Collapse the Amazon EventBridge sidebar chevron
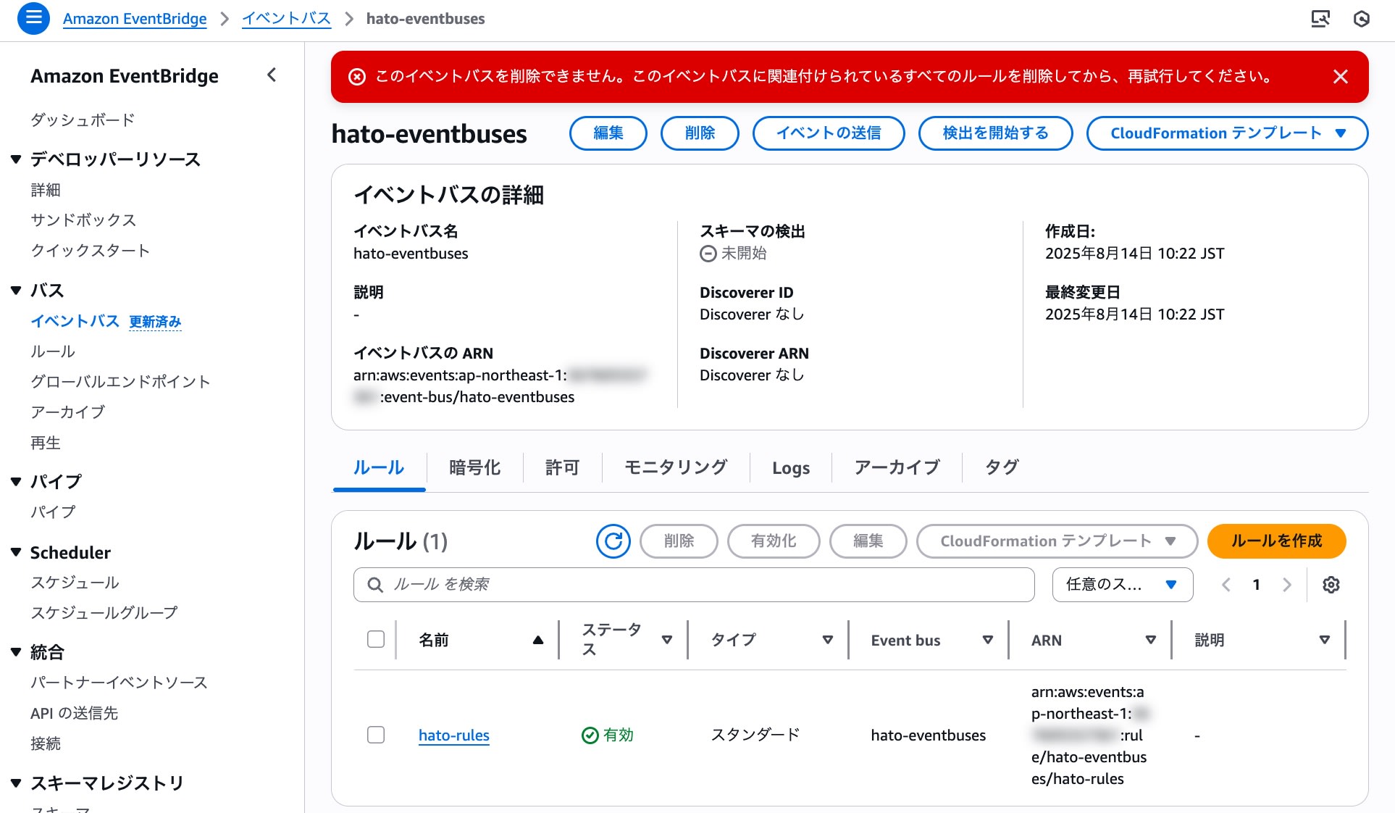Viewport: 1395px width, 813px height. 272,75
